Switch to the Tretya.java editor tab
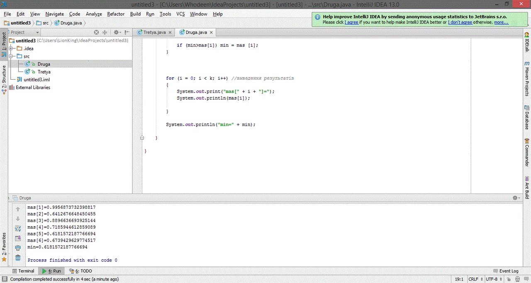The height and width of the screenshot is (283, 531). tap(154, 32)
